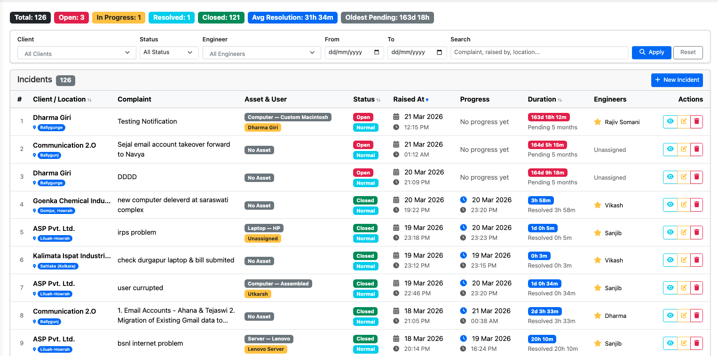The image size is (718, 356).
Task: Create a New Incident
Action: (677, 80)
